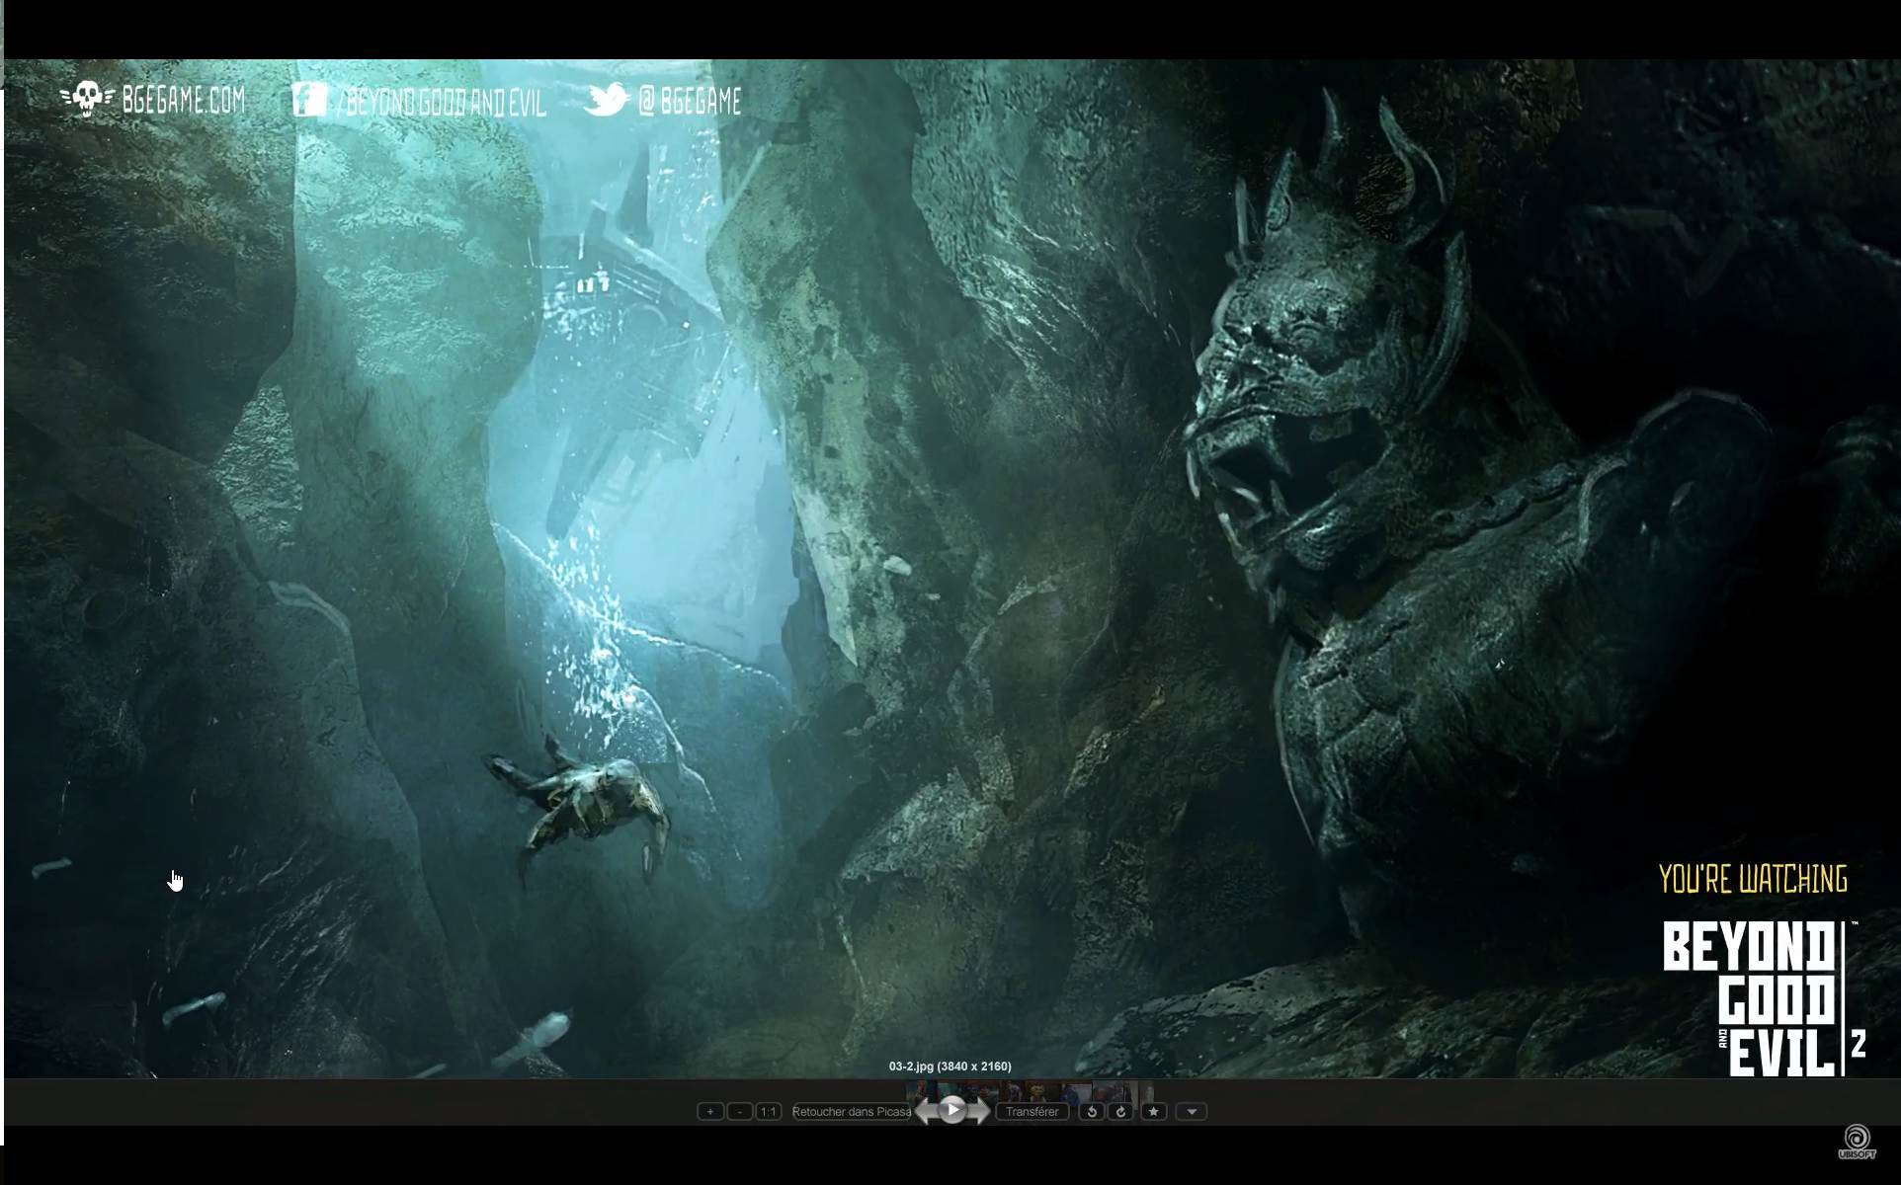Click the YOU'RE WATCHING label
This screenshot has height=1185, width=1901.
tap(1752, 879)
